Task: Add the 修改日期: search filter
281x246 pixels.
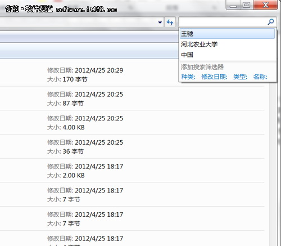Action: (214, 77)
